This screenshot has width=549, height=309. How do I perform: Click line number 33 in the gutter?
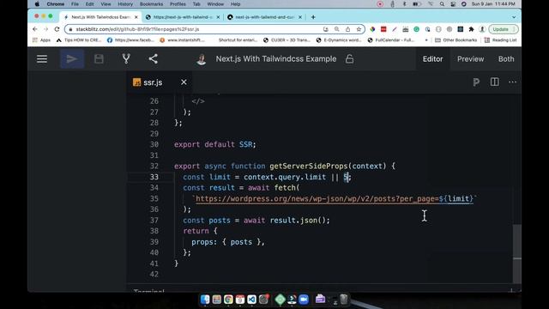[x=154, y=177]
